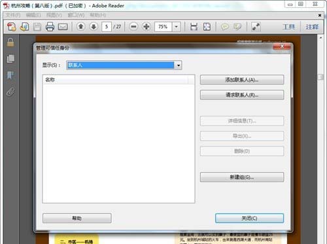
Task: Close the document with the menu bar X
Action: 320,15
